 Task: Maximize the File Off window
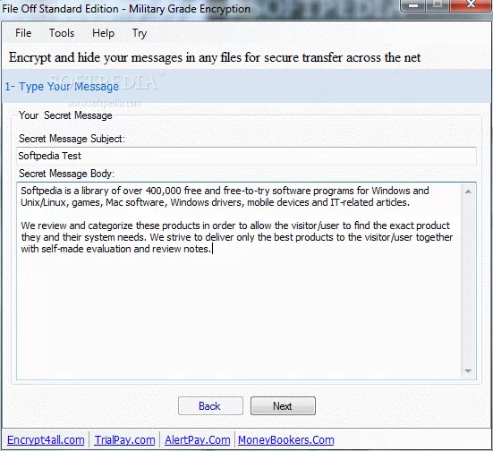(x=438, y=4)
